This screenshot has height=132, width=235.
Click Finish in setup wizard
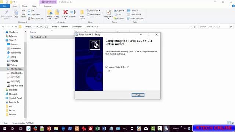click(138, 95)
